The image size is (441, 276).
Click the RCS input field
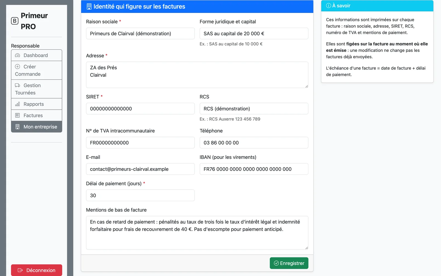point(254,109)
